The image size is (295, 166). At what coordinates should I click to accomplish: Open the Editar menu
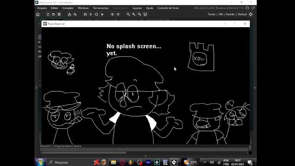point(54,8)
